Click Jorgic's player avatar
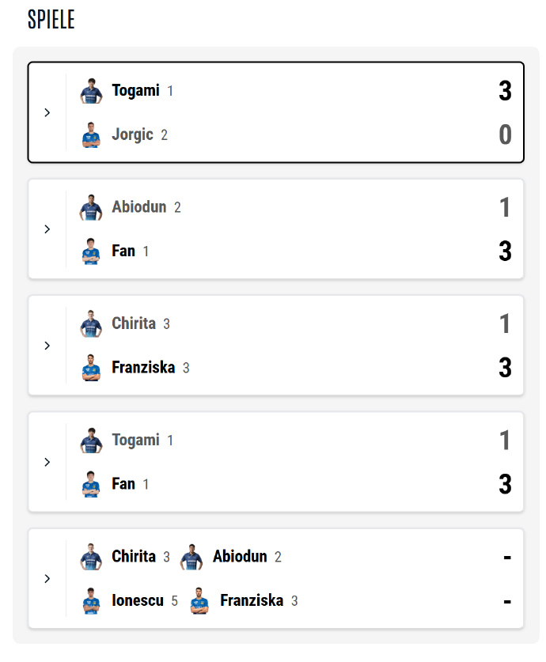 (92, 135)
